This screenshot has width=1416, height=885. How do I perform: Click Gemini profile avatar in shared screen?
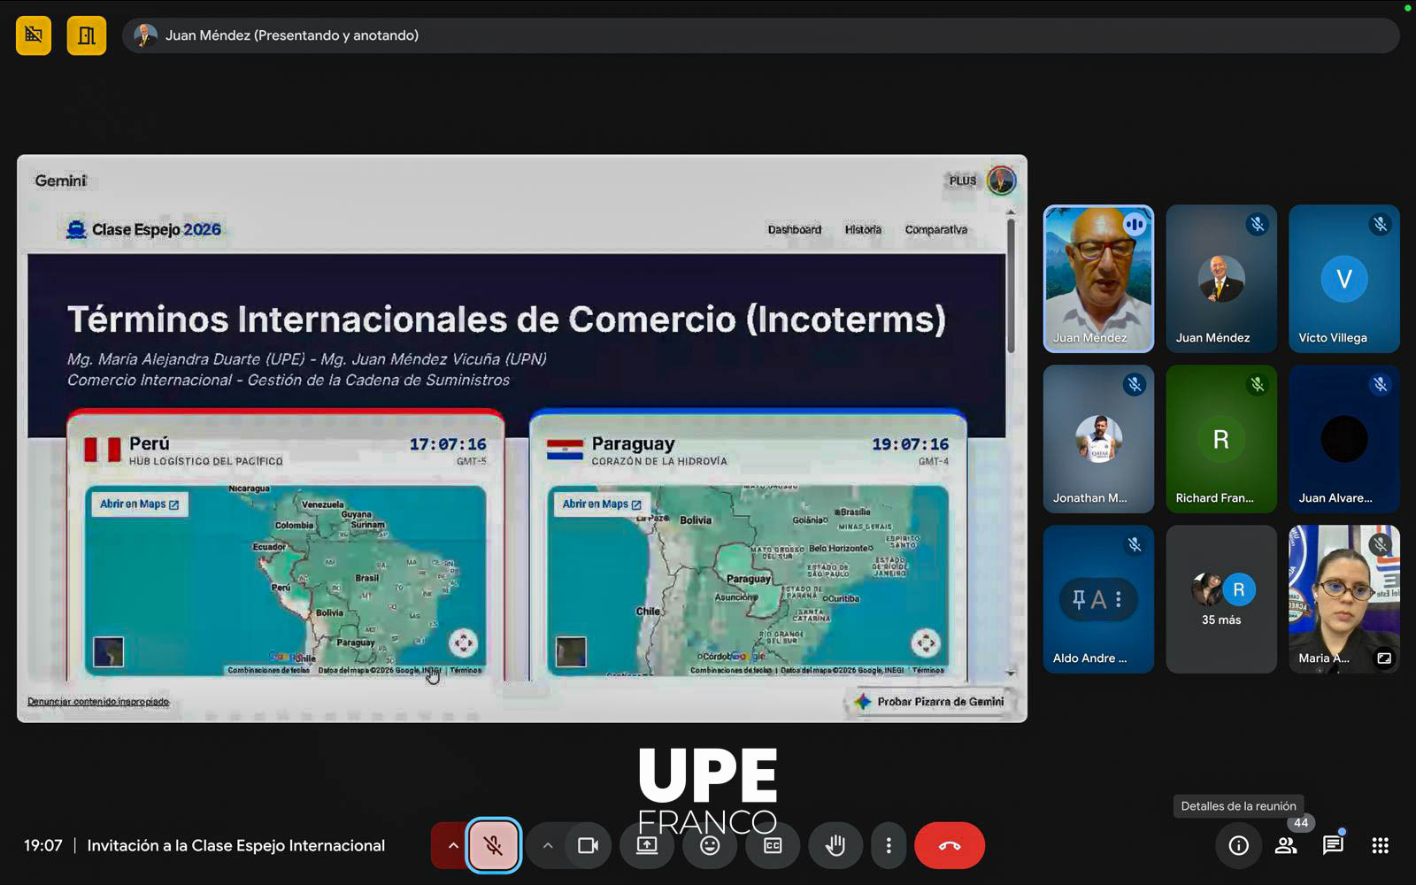pos(1002,181)
